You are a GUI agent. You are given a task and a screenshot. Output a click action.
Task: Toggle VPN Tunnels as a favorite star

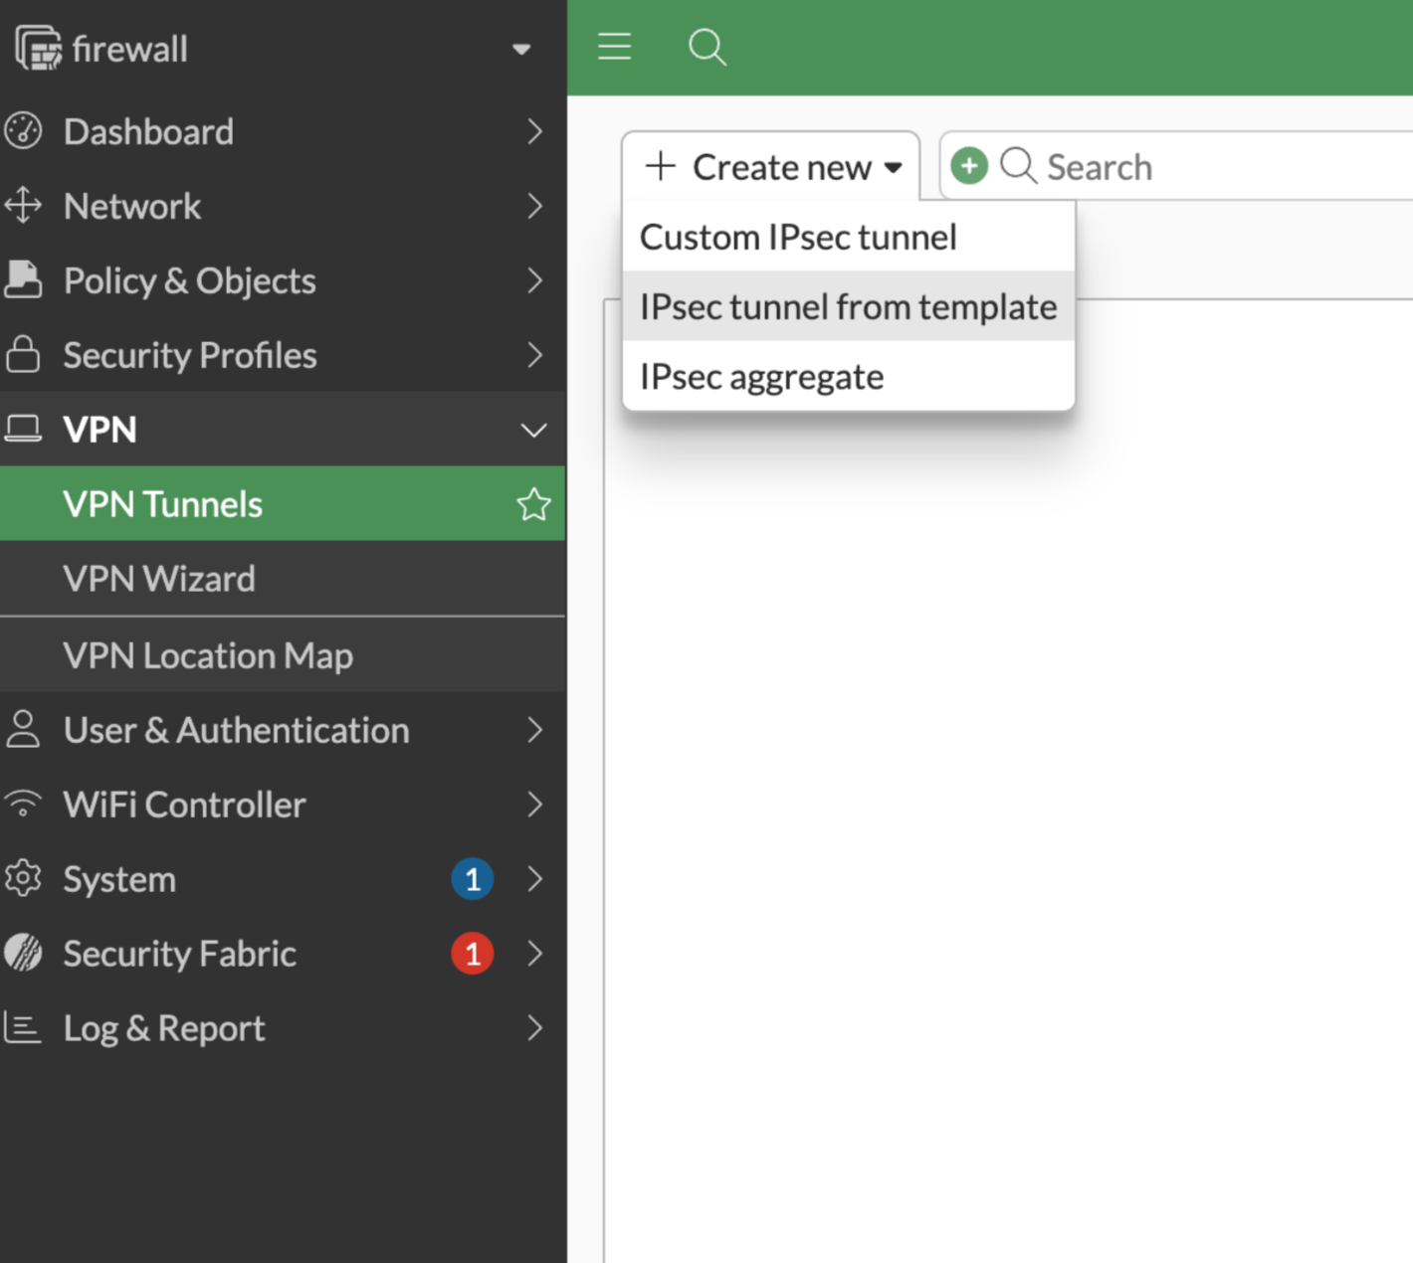534,504
